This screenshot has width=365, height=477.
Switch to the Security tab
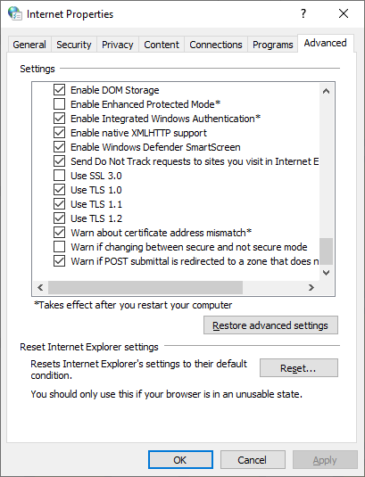pos(74,45)
